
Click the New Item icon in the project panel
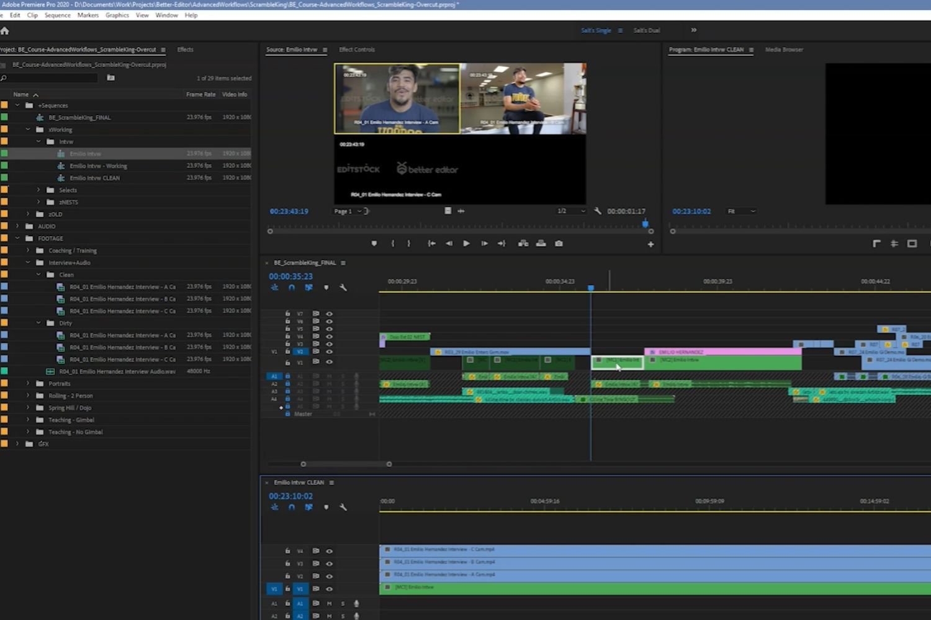click(x=110, y=78)
